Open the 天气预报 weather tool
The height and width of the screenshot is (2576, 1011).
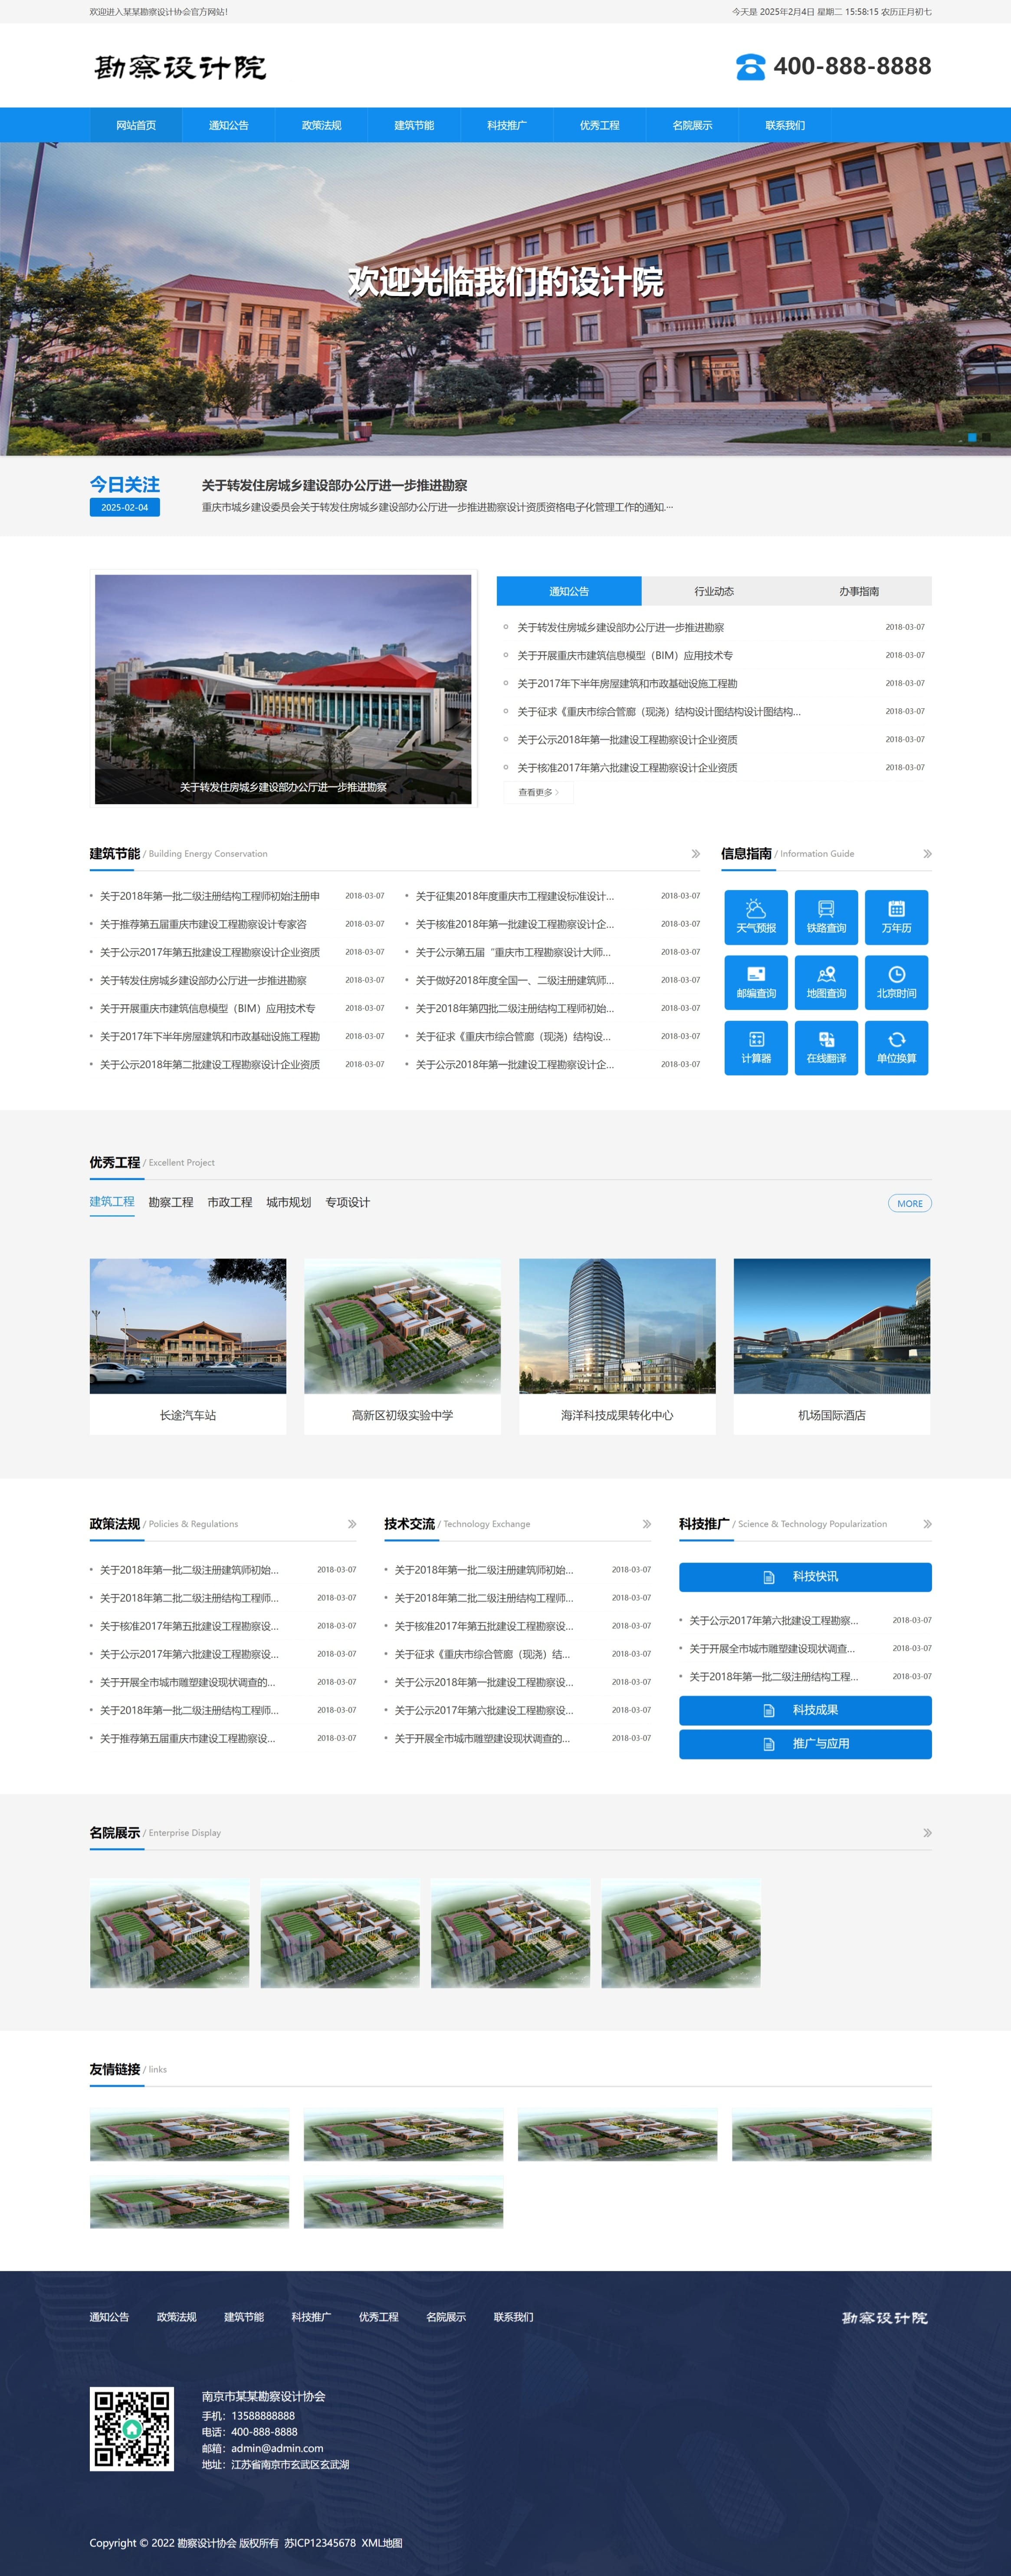[756, 917]
